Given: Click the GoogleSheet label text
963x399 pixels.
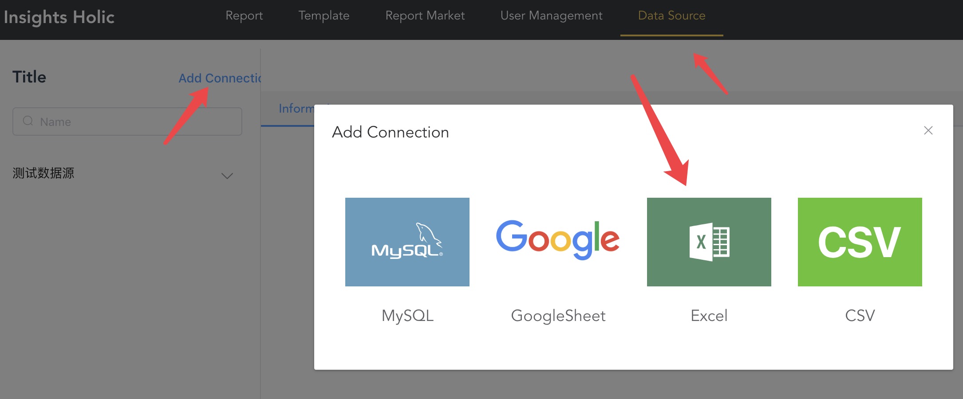Looking at the screenshot, I should [558, 316].
